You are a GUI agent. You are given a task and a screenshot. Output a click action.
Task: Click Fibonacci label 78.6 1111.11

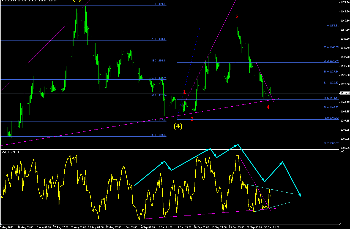[331, 98]
